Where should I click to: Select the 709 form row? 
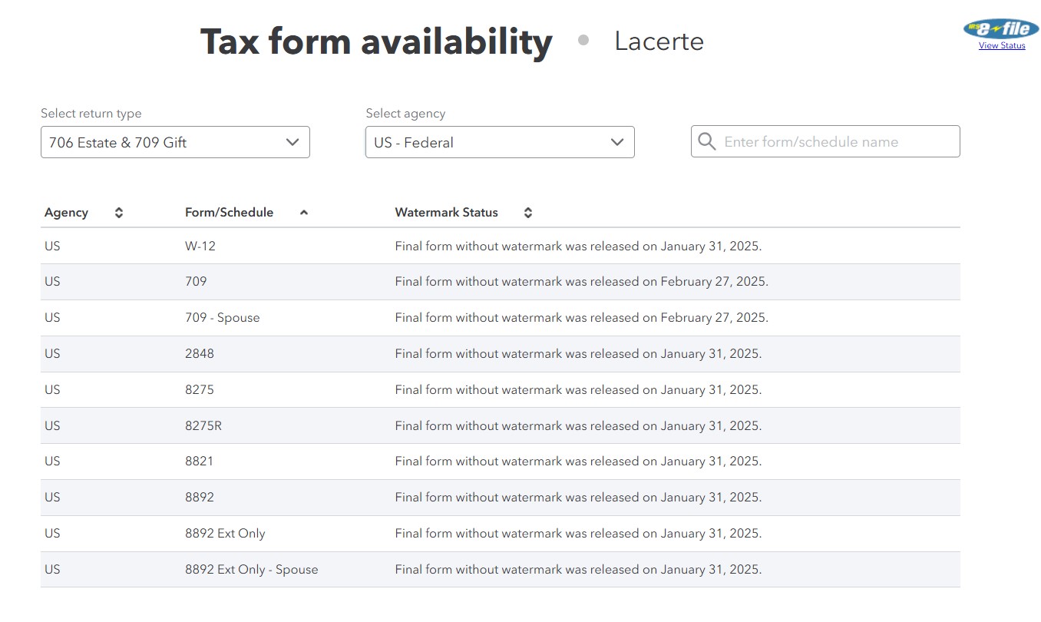pyautogui.click(x=196, y=281)
